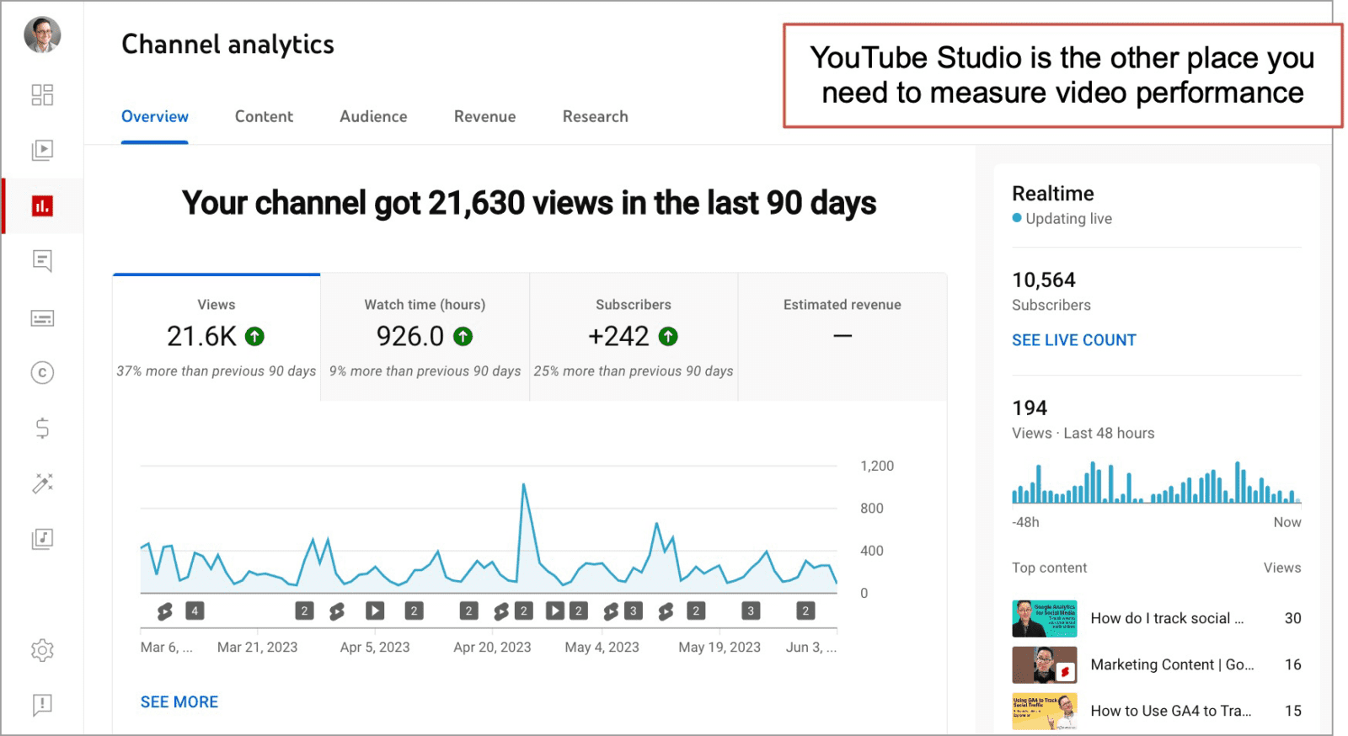Open 'How do I track social ...' title
The width and height of the screenshot is (1348, 736).
point(1167,618)
